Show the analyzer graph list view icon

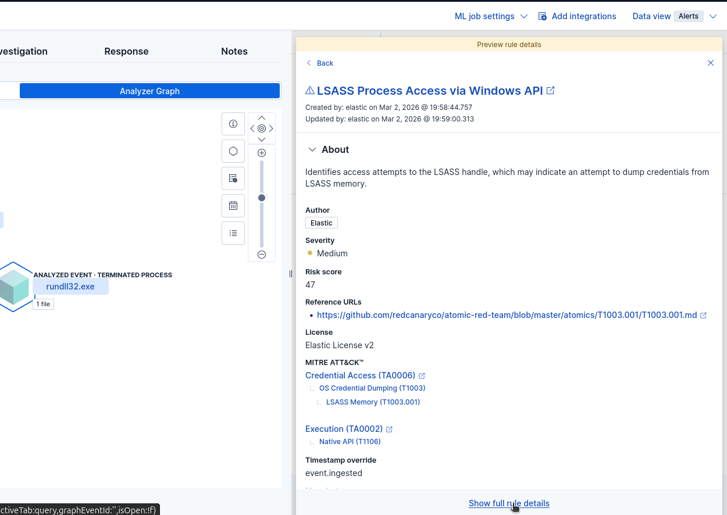pos(233,233)
